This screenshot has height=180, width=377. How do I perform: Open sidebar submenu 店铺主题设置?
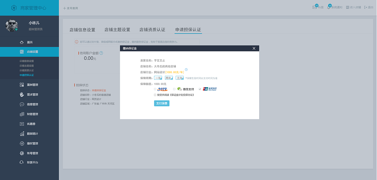tap(27, 66)
